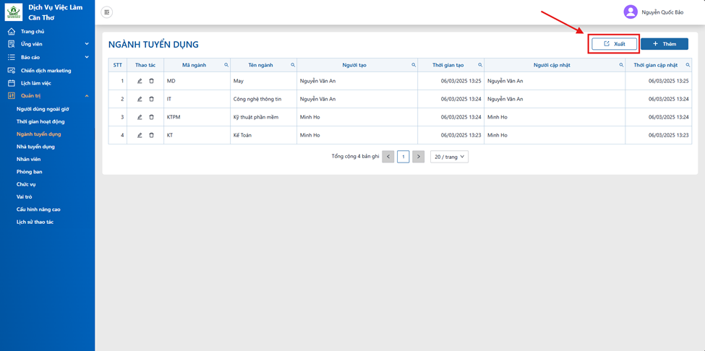The width and height of the screenshot is (705, 351).
Task: Open search icon in Tên ngành column
Action: pos(293,65)
